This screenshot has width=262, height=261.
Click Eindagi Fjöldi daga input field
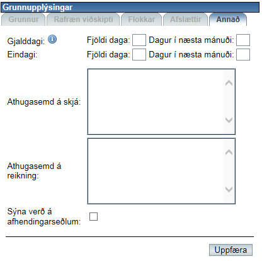pos(139,55)
